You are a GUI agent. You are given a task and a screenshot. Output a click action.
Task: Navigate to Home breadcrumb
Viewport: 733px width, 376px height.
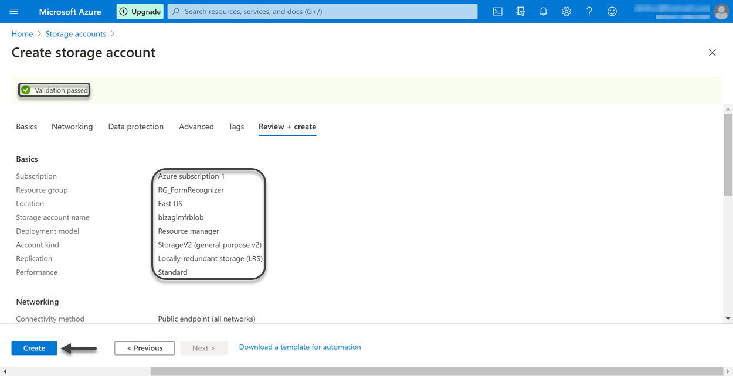tap(22, 34)
